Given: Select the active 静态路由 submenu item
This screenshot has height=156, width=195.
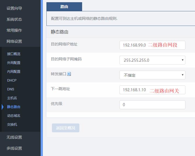Looking at the screenshot, I should click(x=13, y=107).
